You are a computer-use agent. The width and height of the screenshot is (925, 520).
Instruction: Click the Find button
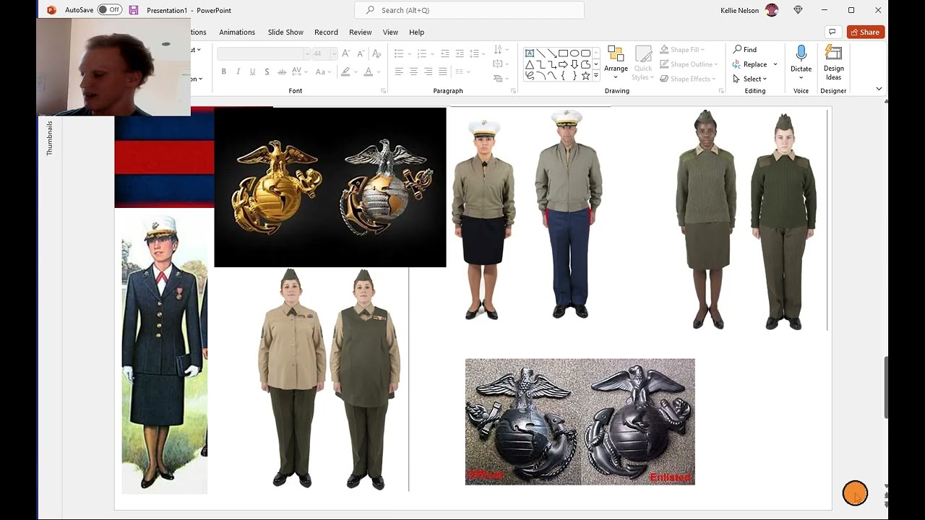[x=745, y=50]
